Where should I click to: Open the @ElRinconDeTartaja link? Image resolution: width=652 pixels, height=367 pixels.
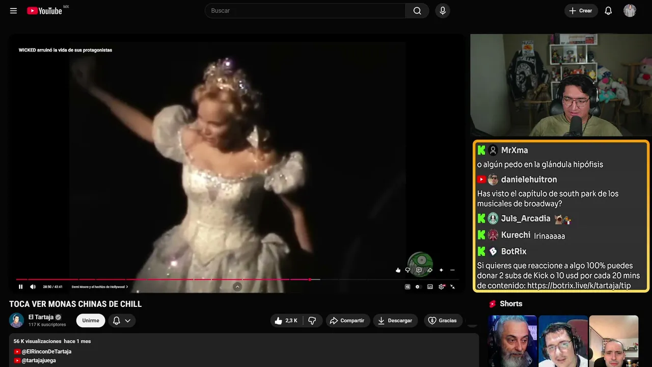(x=46, y=352)
